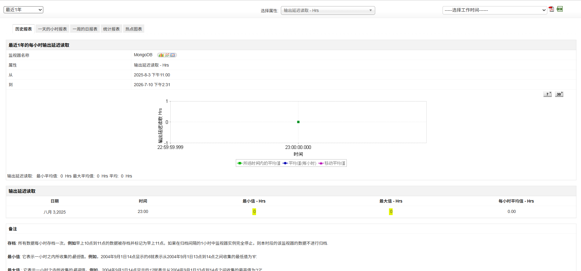Click the 八月 3,2025 date cell
This screenshot has width=581, height=271.
coord(55,212)
